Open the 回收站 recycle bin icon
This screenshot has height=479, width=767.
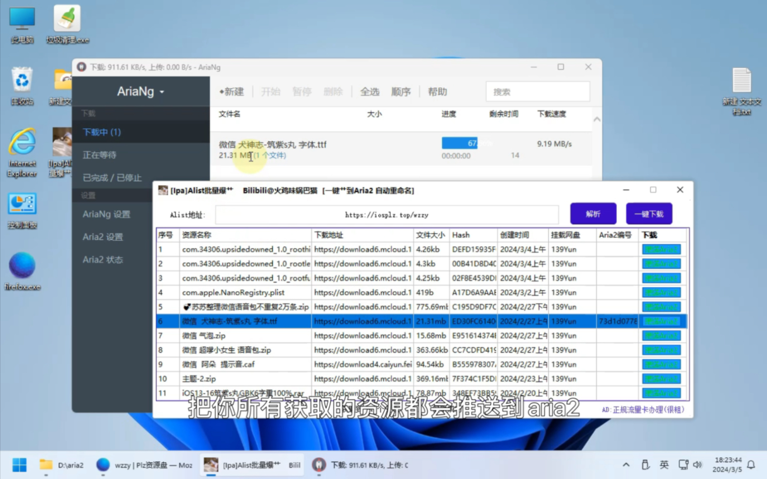pyautogui.click(x=22, y=86)
